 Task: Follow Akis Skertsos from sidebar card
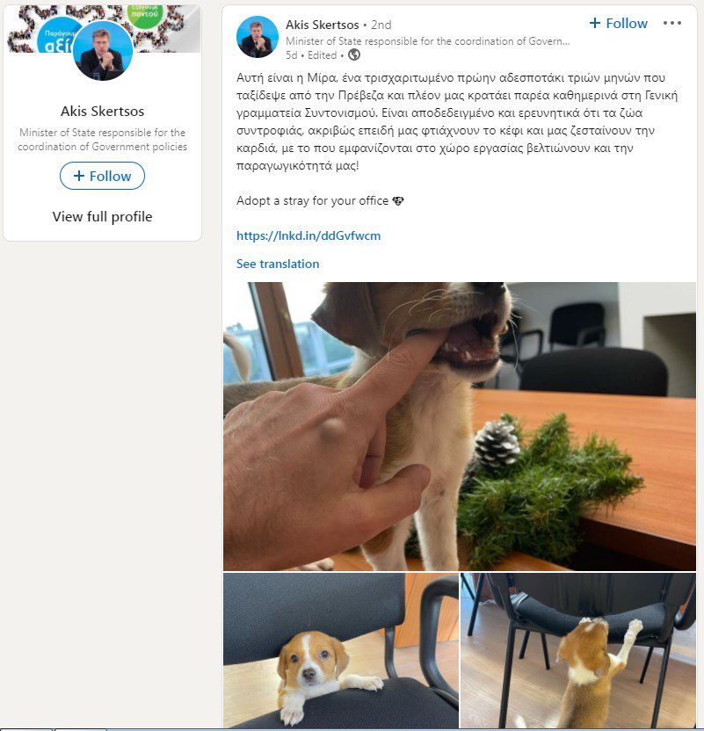click(102, 176)
